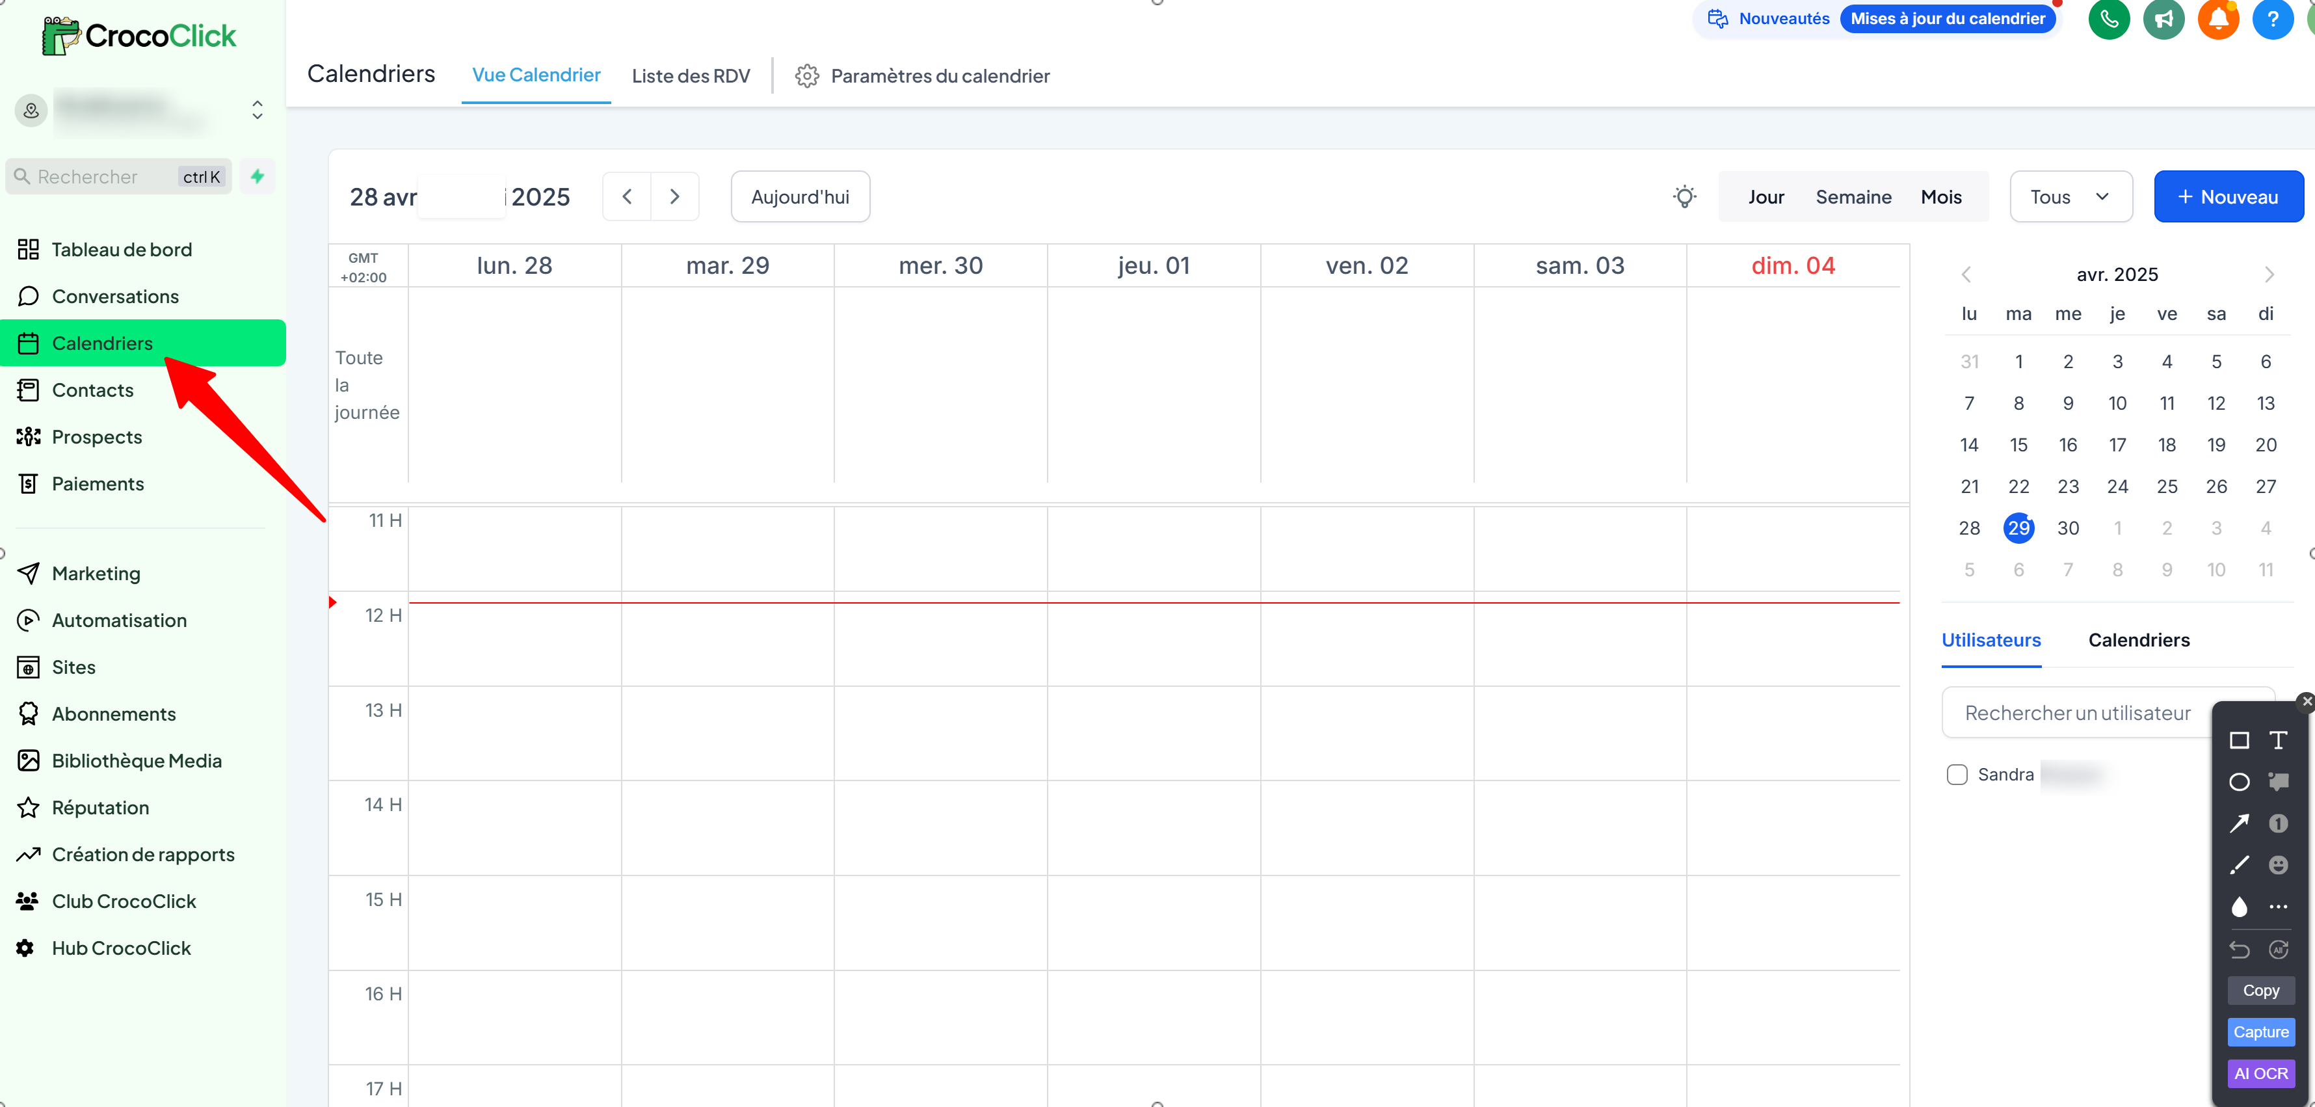Select day 15 in mini calendar

[x=2018, y=445]
